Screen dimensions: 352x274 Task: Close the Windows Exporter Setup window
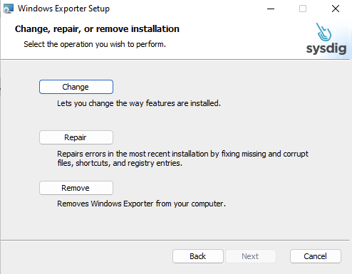point(336,9)
